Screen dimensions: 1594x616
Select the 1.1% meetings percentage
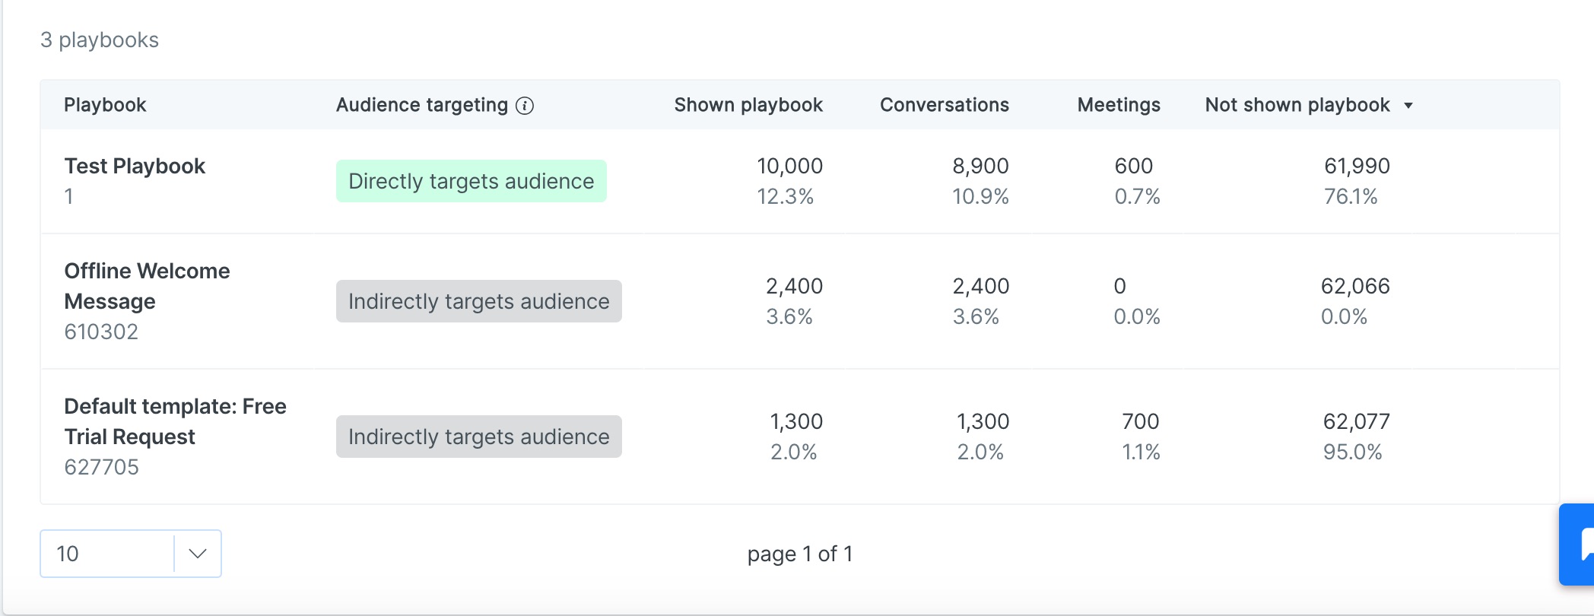(x=1141, y=452)
